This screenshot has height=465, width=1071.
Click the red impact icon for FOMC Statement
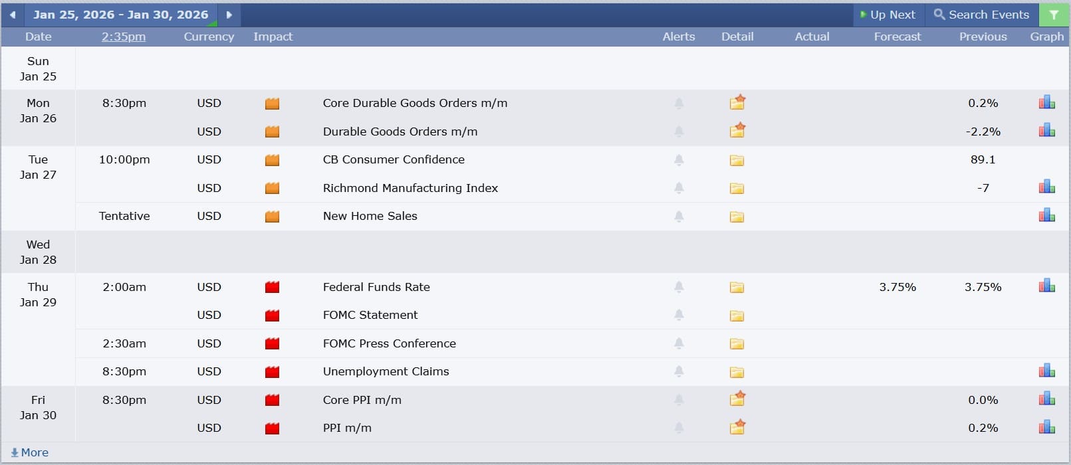click(272, 316)
